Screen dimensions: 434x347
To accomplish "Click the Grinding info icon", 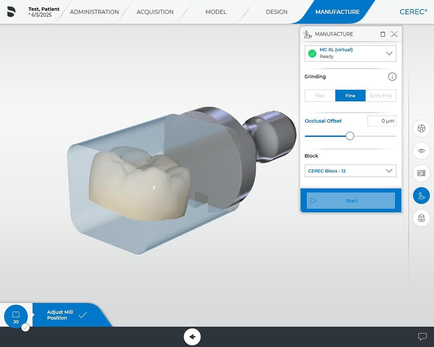I will pos(392,76).
